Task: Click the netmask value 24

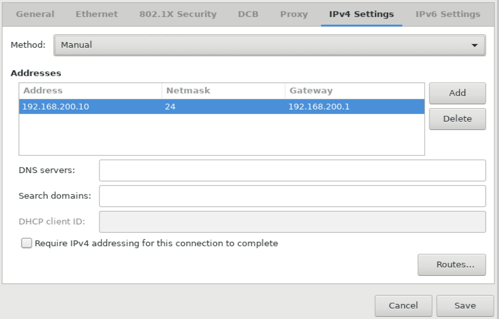Action: click(x=170, y=107)
